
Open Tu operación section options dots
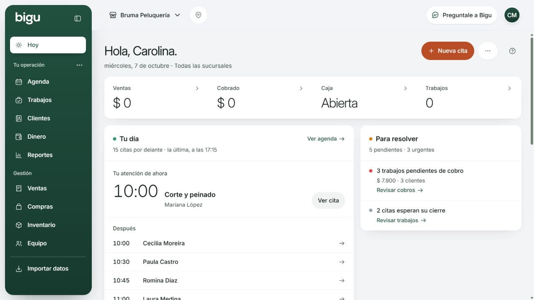point(79,65)
